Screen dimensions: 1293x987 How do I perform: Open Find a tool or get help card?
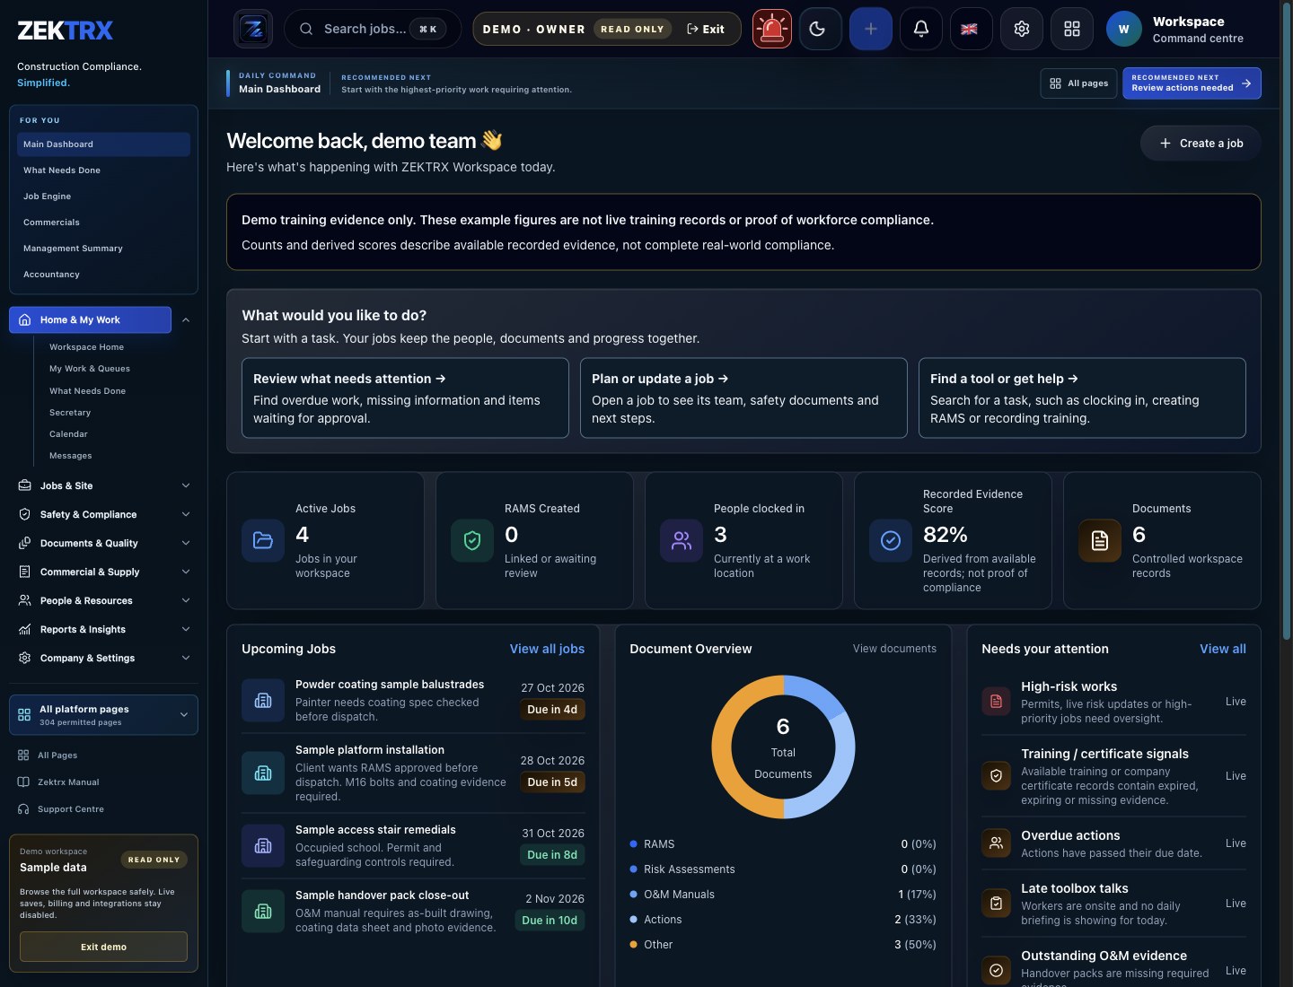1082,397
